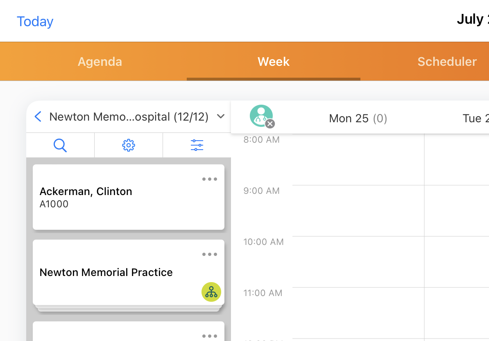Open the filter sliders icon
The image size is (489, 341).
coord(197,145)
